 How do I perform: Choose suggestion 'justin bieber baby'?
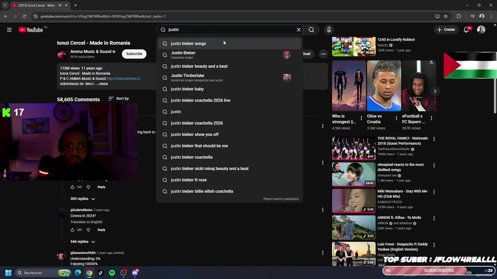click(x=229, y=89)
